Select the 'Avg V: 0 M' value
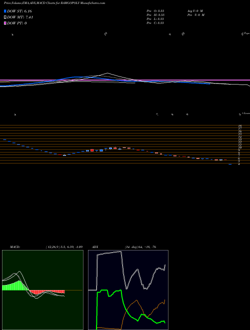 tap(194, 11)
